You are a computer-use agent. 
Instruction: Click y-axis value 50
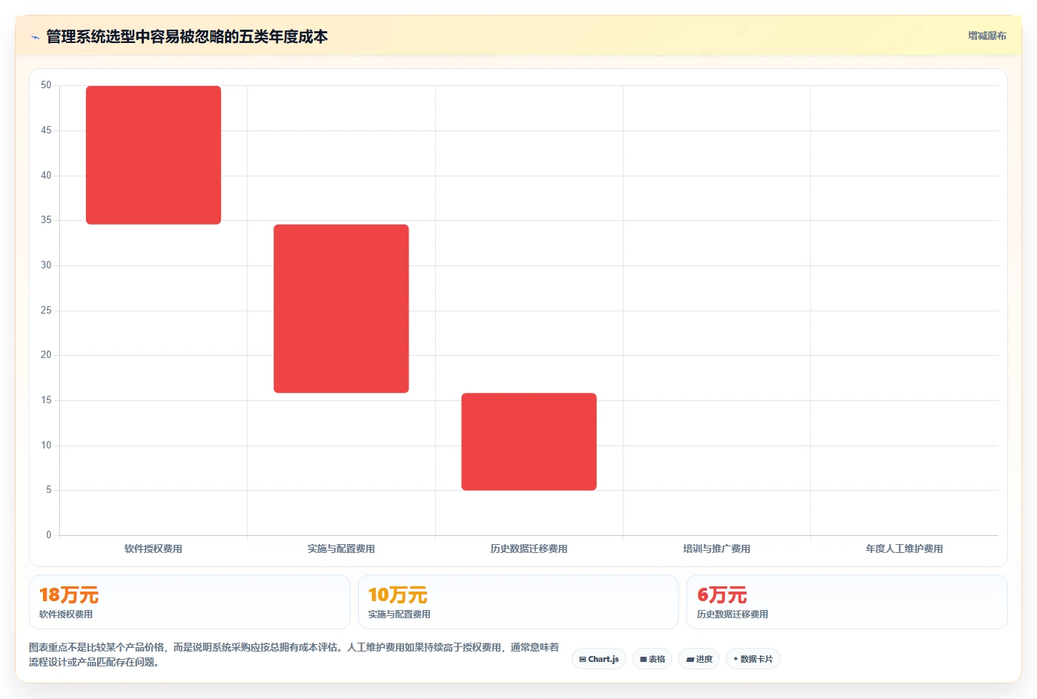click(x=46, y=85)
